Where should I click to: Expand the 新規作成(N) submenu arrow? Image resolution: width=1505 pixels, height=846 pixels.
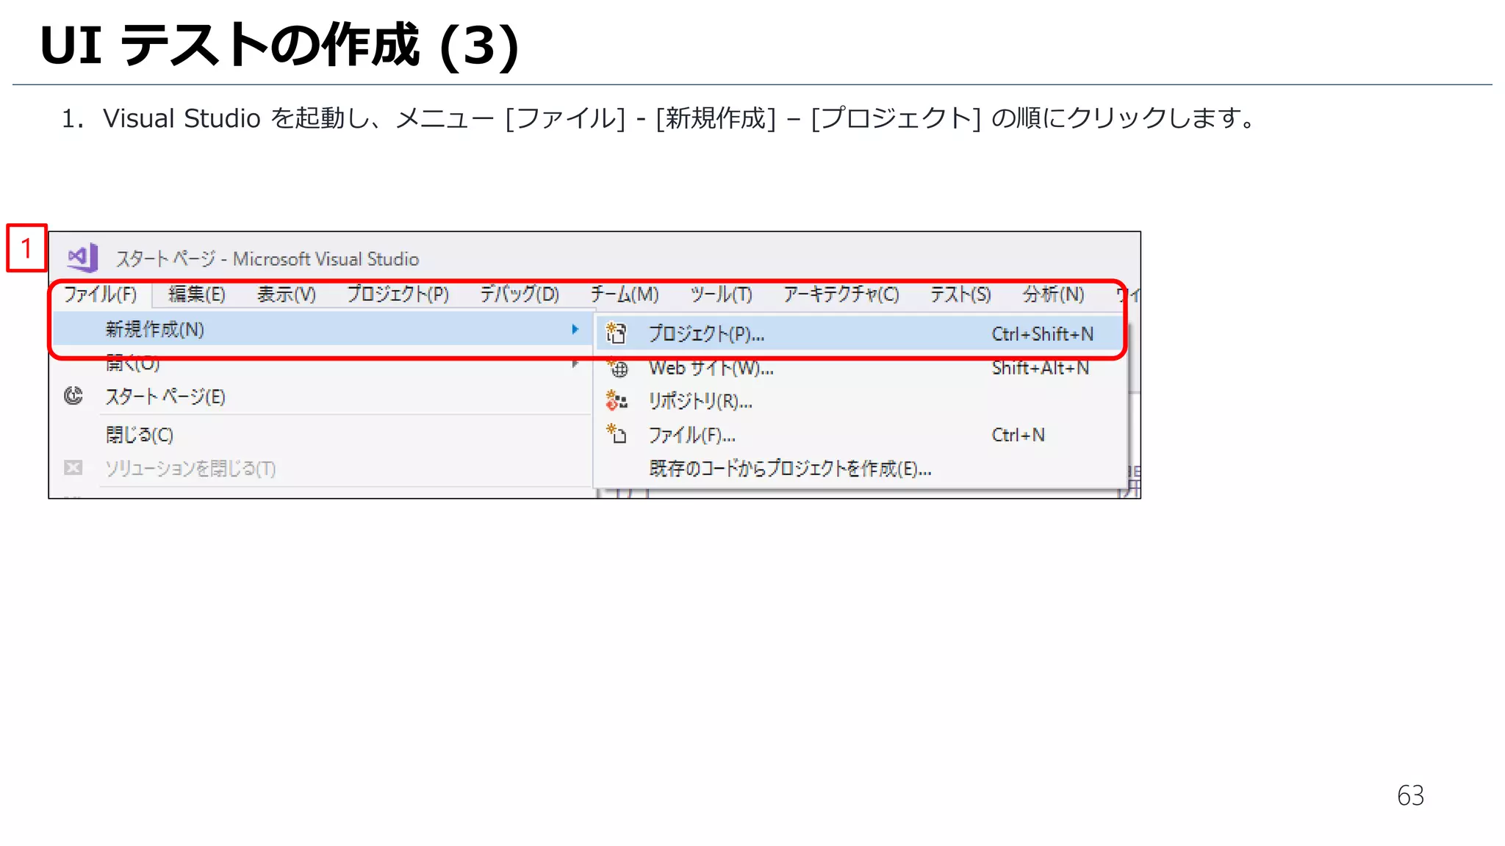pos(575,330)
